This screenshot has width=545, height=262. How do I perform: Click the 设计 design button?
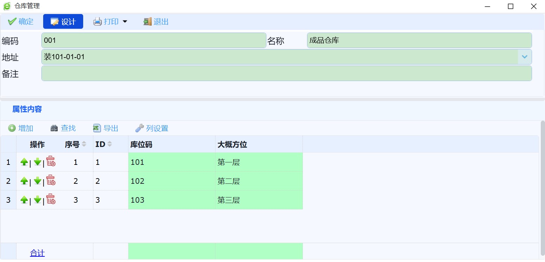tap(63, 22)
